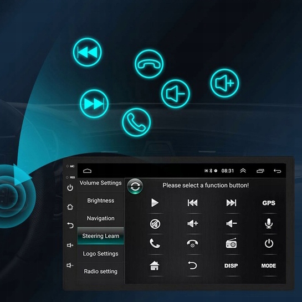This screenshot has height=302, width=302.
Task: Select the next track function in grid
Action: pos(231,203)
